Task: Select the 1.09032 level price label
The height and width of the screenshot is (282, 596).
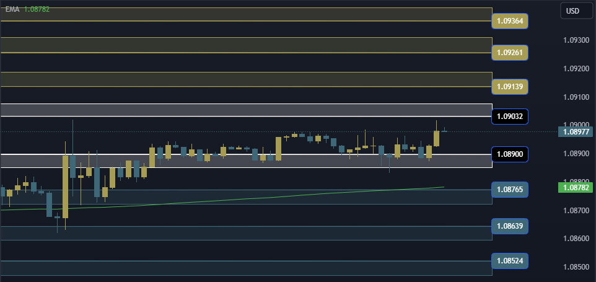Action: pyautogui.click(x=510, y=117)
